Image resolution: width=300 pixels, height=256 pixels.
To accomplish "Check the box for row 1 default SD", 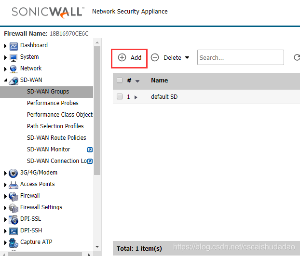I will [120, 96].
